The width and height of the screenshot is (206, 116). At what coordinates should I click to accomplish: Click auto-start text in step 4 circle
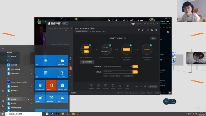pos(147,49)
